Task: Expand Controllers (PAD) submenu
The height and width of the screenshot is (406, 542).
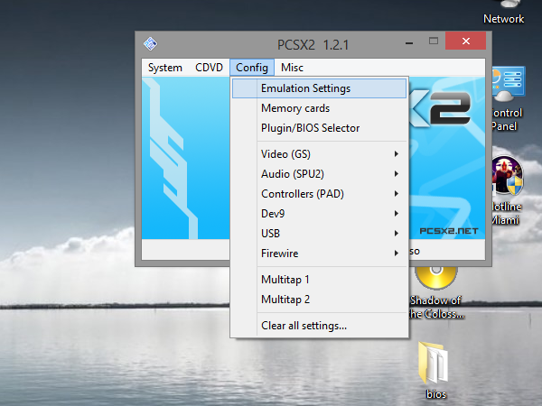Action: point(319,194)
